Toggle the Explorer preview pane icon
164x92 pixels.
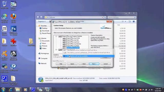pos(129,21)
